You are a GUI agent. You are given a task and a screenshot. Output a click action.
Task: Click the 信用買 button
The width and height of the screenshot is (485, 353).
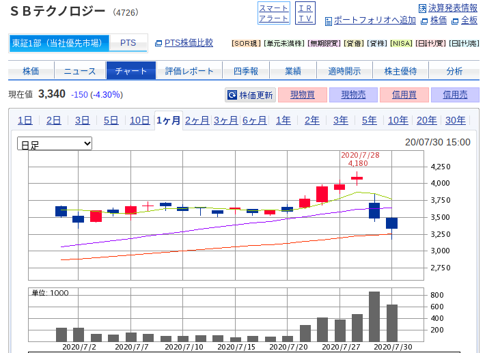[x=404, y=95]
